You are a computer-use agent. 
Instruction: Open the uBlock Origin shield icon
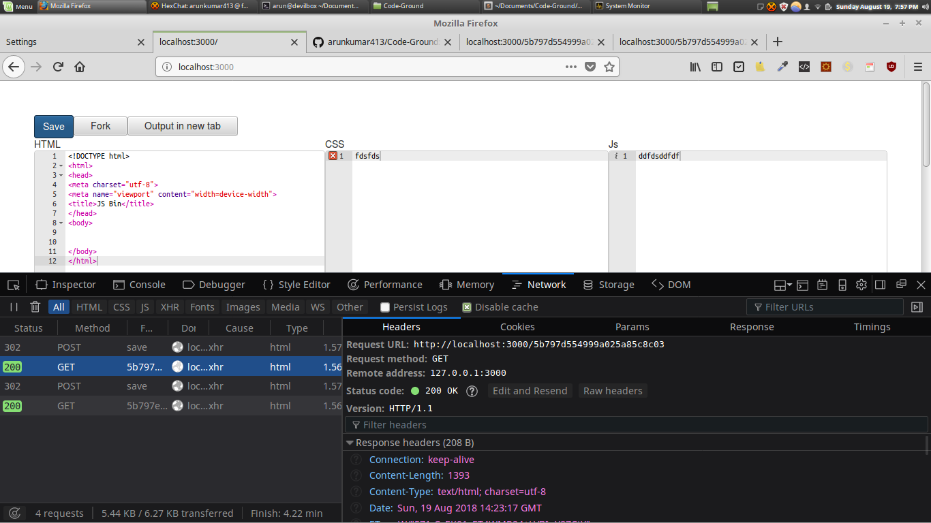[891, 67]
